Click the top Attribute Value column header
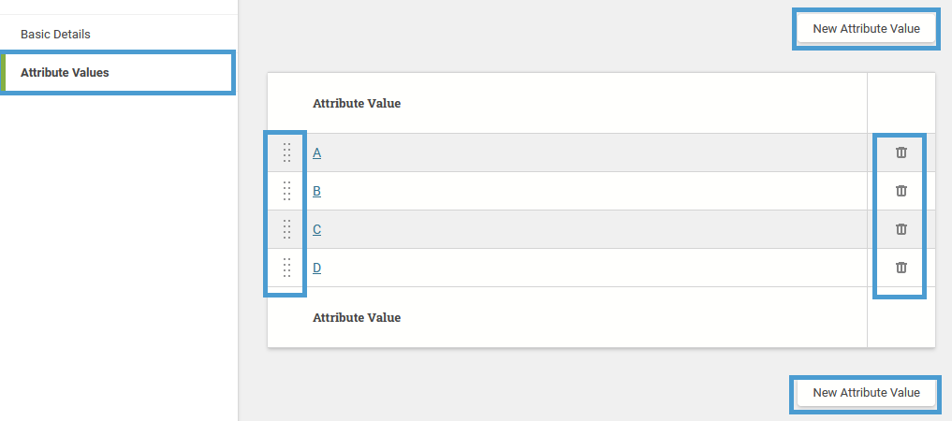This screenshot has width=952, height=421. coord(357,103)
